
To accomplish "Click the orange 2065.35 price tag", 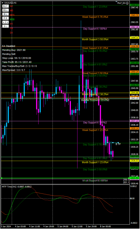I will [135, 15].
